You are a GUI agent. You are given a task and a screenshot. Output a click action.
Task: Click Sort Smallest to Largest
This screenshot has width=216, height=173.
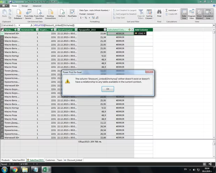pyautogui.click(x=125, y=10)
